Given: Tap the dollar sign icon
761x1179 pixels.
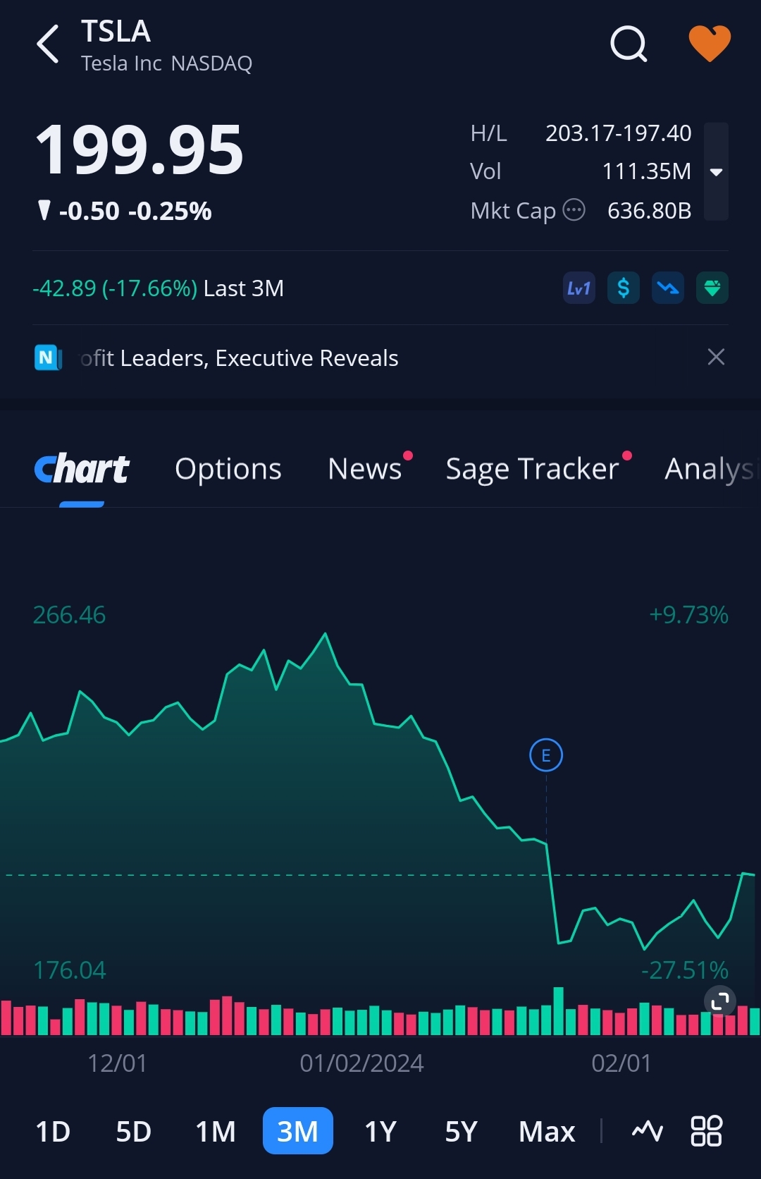Looking at the screenshot, I should [624, 288].
